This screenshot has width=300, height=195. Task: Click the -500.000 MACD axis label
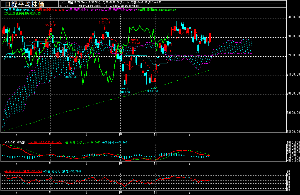click(293, 161)
